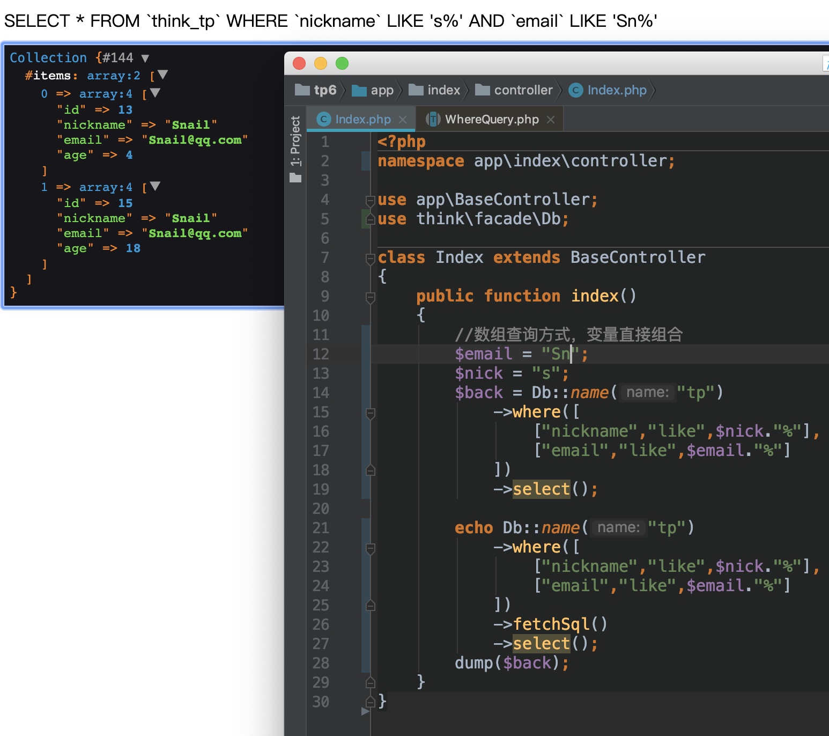Click fetchSql() call on line 26
Viewport: 829px width, 736px height.
560,624
